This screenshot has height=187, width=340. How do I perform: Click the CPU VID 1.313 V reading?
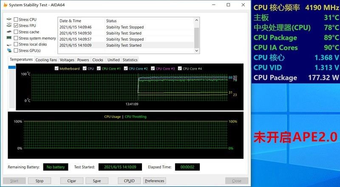[x=326, y=67]
